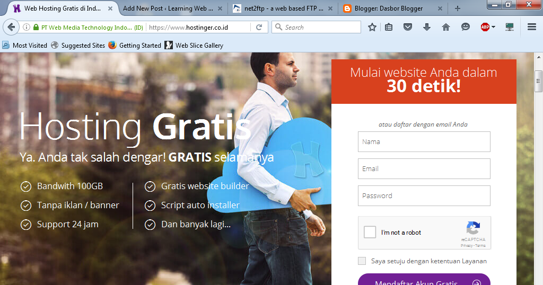Open Adblock Plus dropdown arrow
Viewport: 543px width, 285px height.
pyautogui.click(x=494, y=27)
